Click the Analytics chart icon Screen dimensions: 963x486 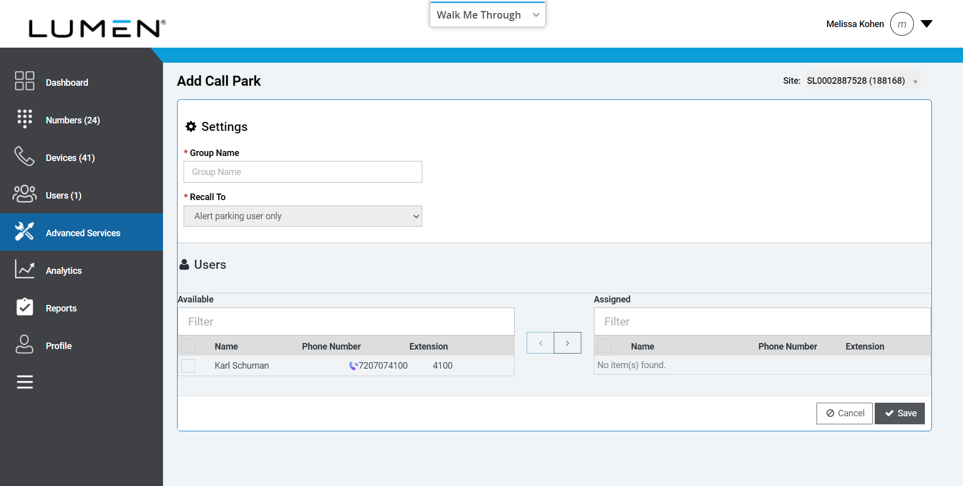pyautogui.click(x=25, y=269)
